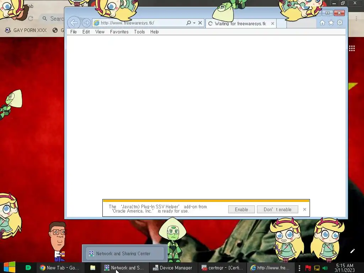Switch to Network and Sharing taskbar button
The height and width of the screenshot is (273, 364).
pos(124,268)
